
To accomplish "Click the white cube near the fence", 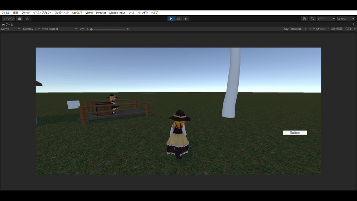I will [x=73, y=105].
